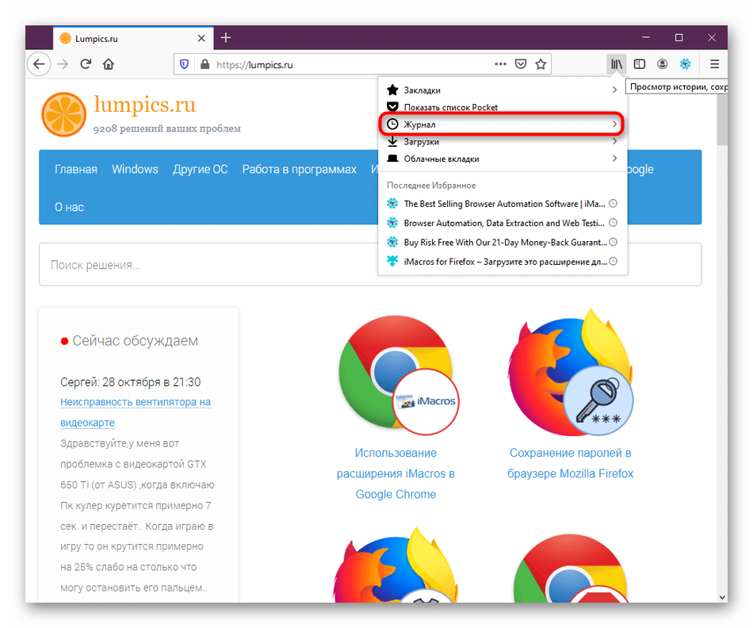The width and height of the screenshot is (753, 628).
Task: Reload the current page
Action: (86, 64)
